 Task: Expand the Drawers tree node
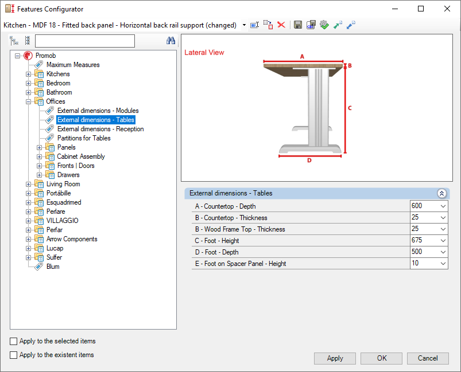point(40,175)
